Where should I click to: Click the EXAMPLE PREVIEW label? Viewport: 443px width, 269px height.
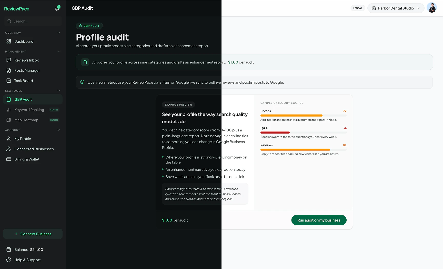pos(178,105)
